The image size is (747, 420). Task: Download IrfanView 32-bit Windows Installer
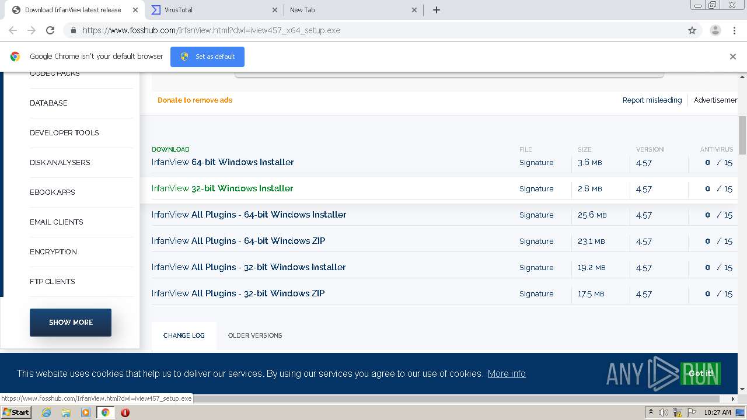tap(222, 188)
